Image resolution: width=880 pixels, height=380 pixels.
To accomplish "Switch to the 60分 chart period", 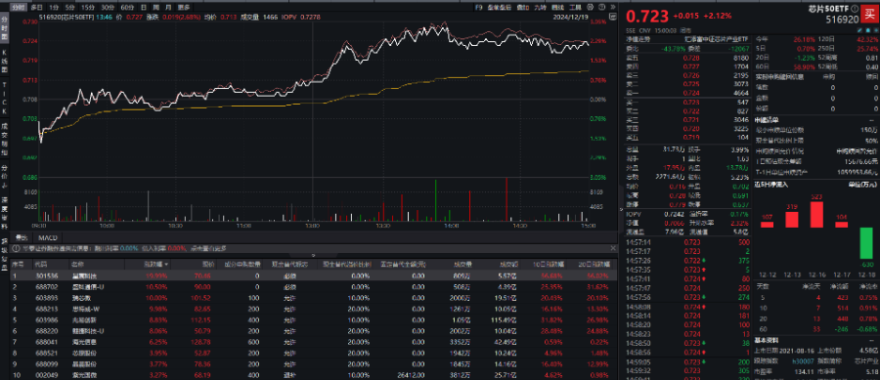I will coord(127,7).
